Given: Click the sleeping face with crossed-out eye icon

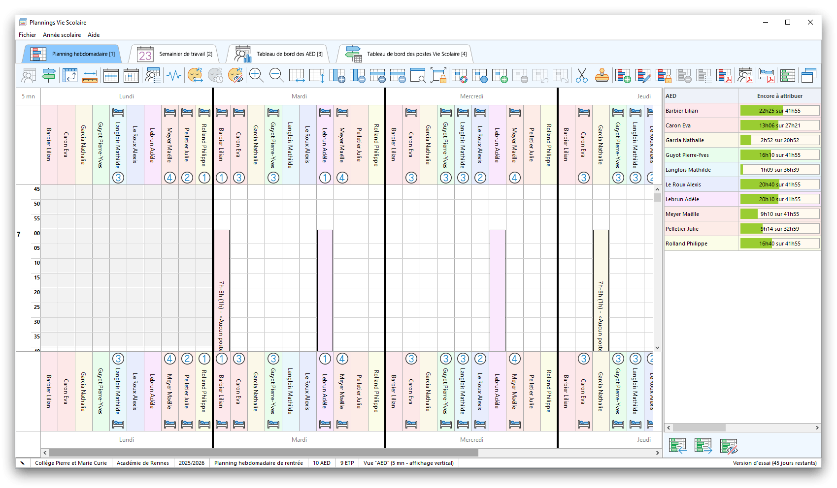Looking at the screenshot, I should [x=235, y=75].
